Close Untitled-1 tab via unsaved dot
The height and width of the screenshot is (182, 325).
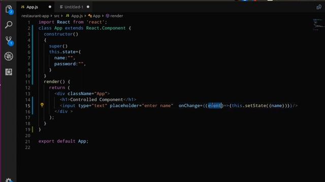pyautogui.click(x=88, y=7)
